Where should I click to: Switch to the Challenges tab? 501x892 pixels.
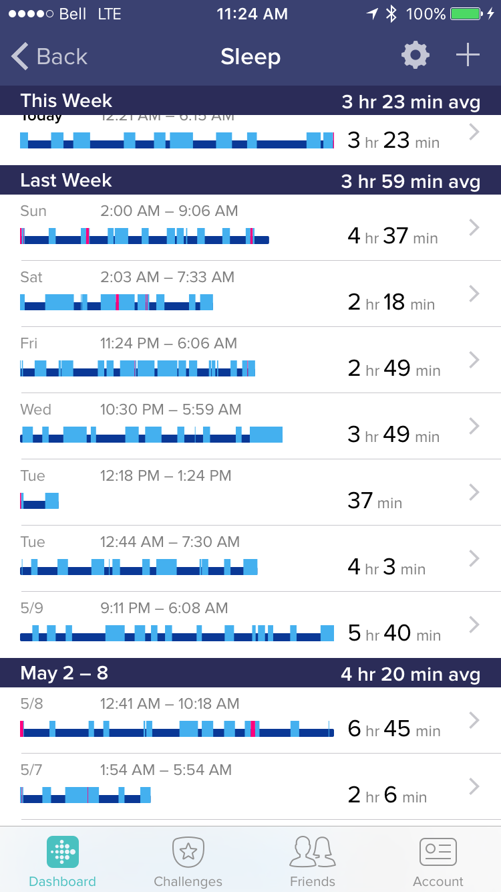coord(188,863)
